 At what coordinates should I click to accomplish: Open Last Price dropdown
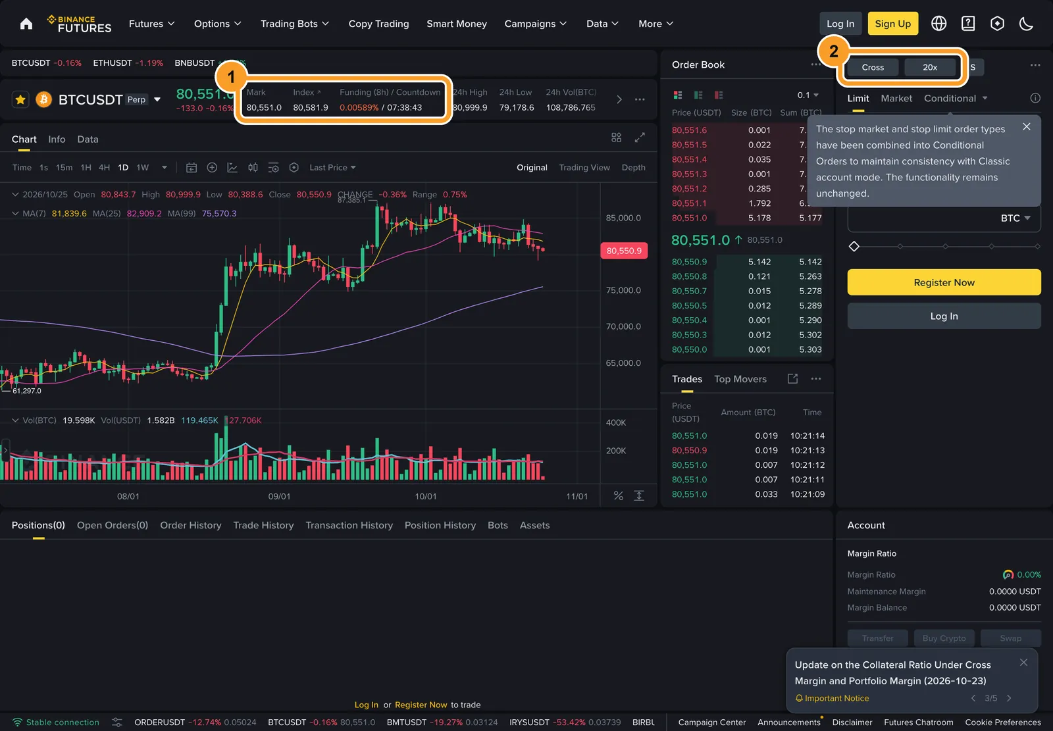pos(332,168)
